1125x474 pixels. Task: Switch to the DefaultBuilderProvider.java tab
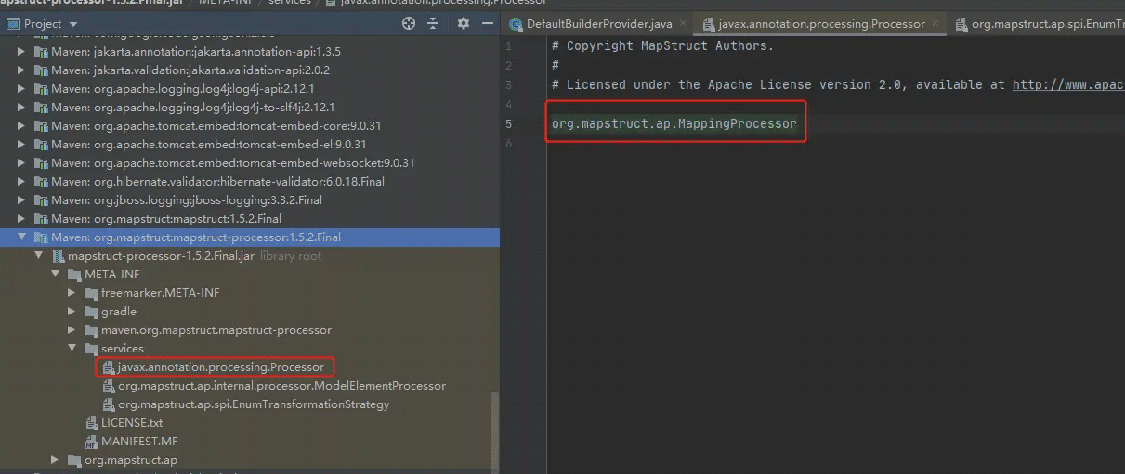(x=599, y=24)
